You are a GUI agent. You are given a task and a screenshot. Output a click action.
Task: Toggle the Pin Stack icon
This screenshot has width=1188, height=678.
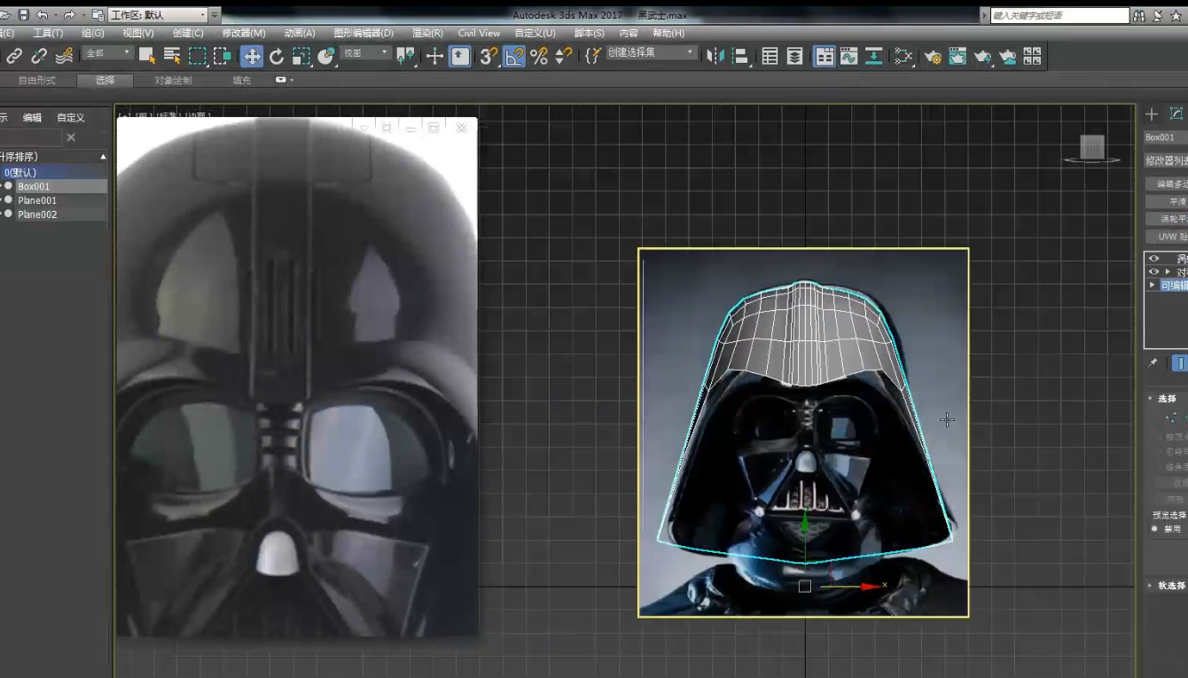click(1153, 362)
